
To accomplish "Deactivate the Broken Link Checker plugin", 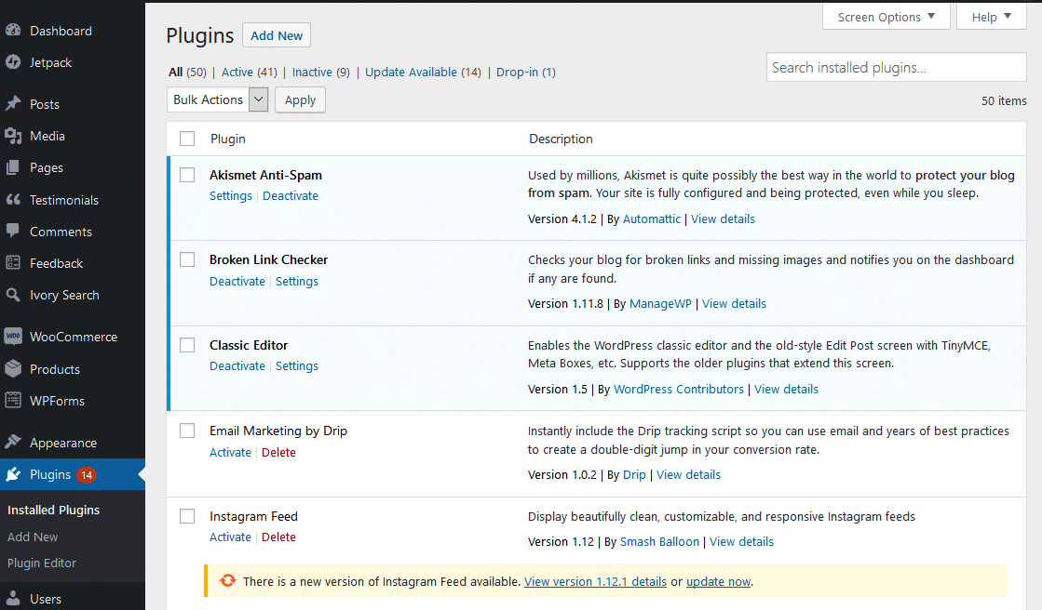I will (237, 281).
